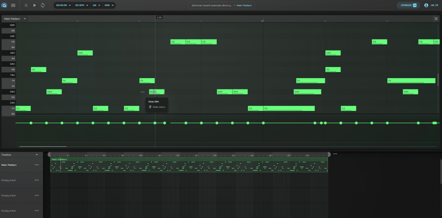Image resolution: width=442 pixels, height=218 pixels.
Task: Click the piano roll vertical scrollbar
Action: pos(438,80)
